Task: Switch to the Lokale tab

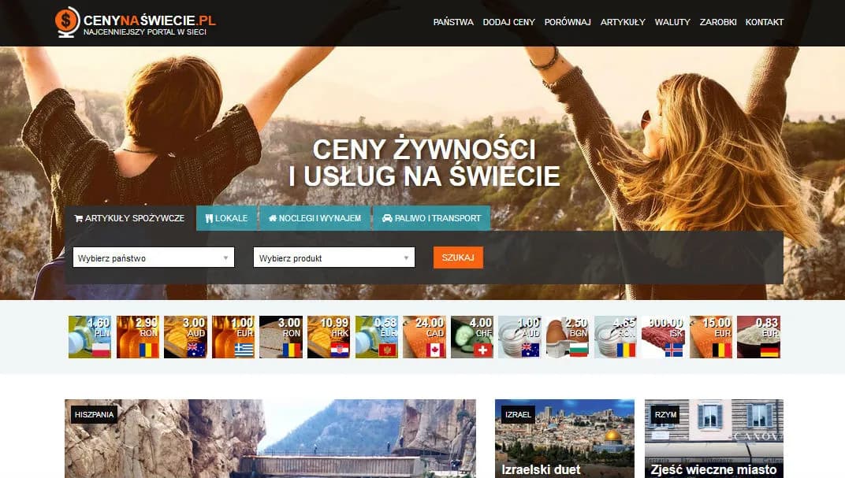Action: pos(226,218)
